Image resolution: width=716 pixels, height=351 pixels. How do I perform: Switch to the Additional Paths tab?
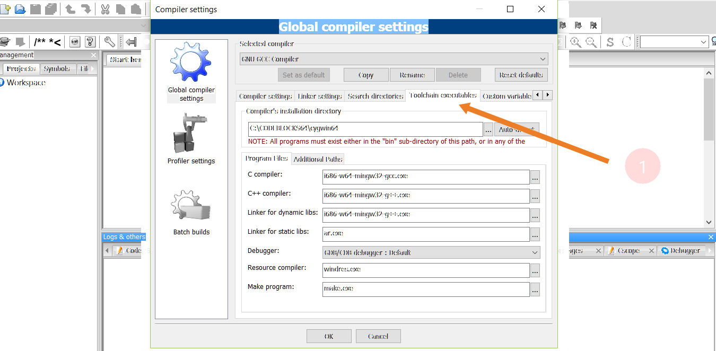[x=318, y=159]
